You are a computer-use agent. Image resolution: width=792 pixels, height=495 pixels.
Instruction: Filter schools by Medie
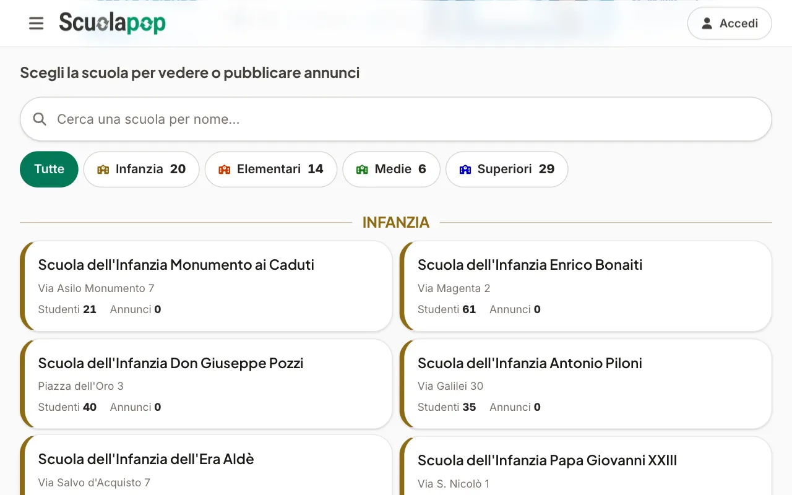391,169
